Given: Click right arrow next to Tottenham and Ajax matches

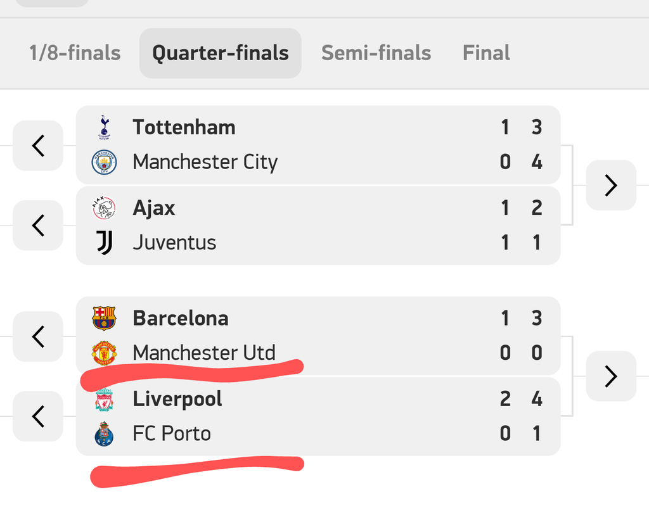Looking at the screenshot, I should pyautogui.click(x=610, y=185).
